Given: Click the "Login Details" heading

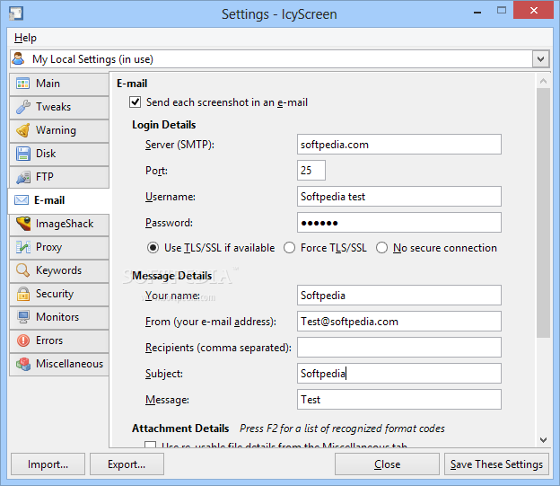Looking at the screenshot, I should coord(164,125).
